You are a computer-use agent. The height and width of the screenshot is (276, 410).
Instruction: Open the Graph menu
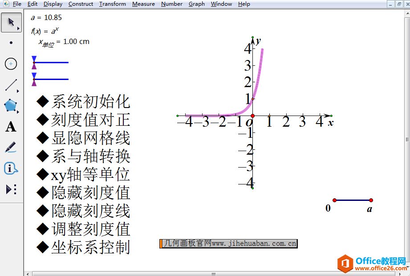point(196,4)
